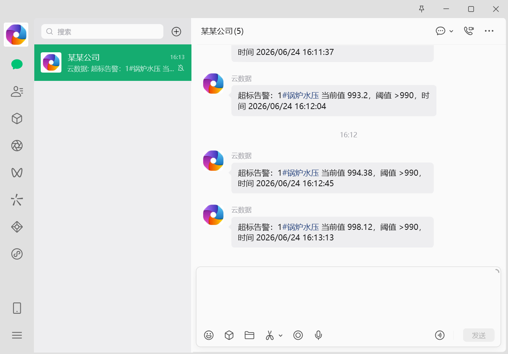Click the 某某公司 (5) chat title

tap(222, 31)
